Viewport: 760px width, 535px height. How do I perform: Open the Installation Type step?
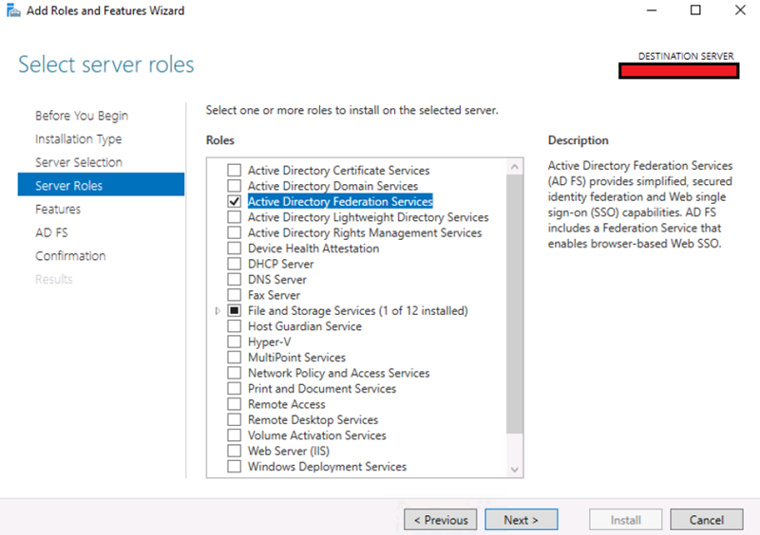[79, 138]
